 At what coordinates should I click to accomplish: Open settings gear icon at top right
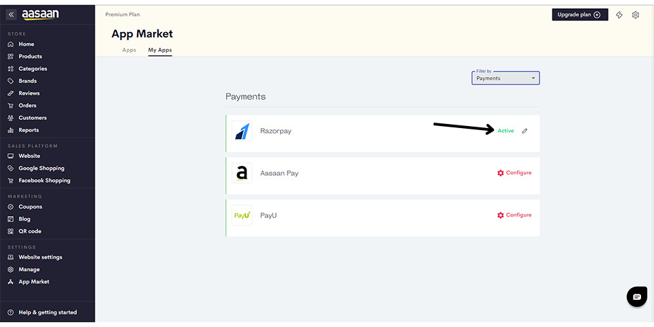click(636, 15)
